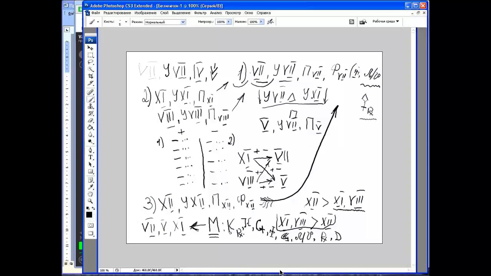Swap foreground and background colors
491x276 pixels.
pyautogui.click(x=93, y=208)
